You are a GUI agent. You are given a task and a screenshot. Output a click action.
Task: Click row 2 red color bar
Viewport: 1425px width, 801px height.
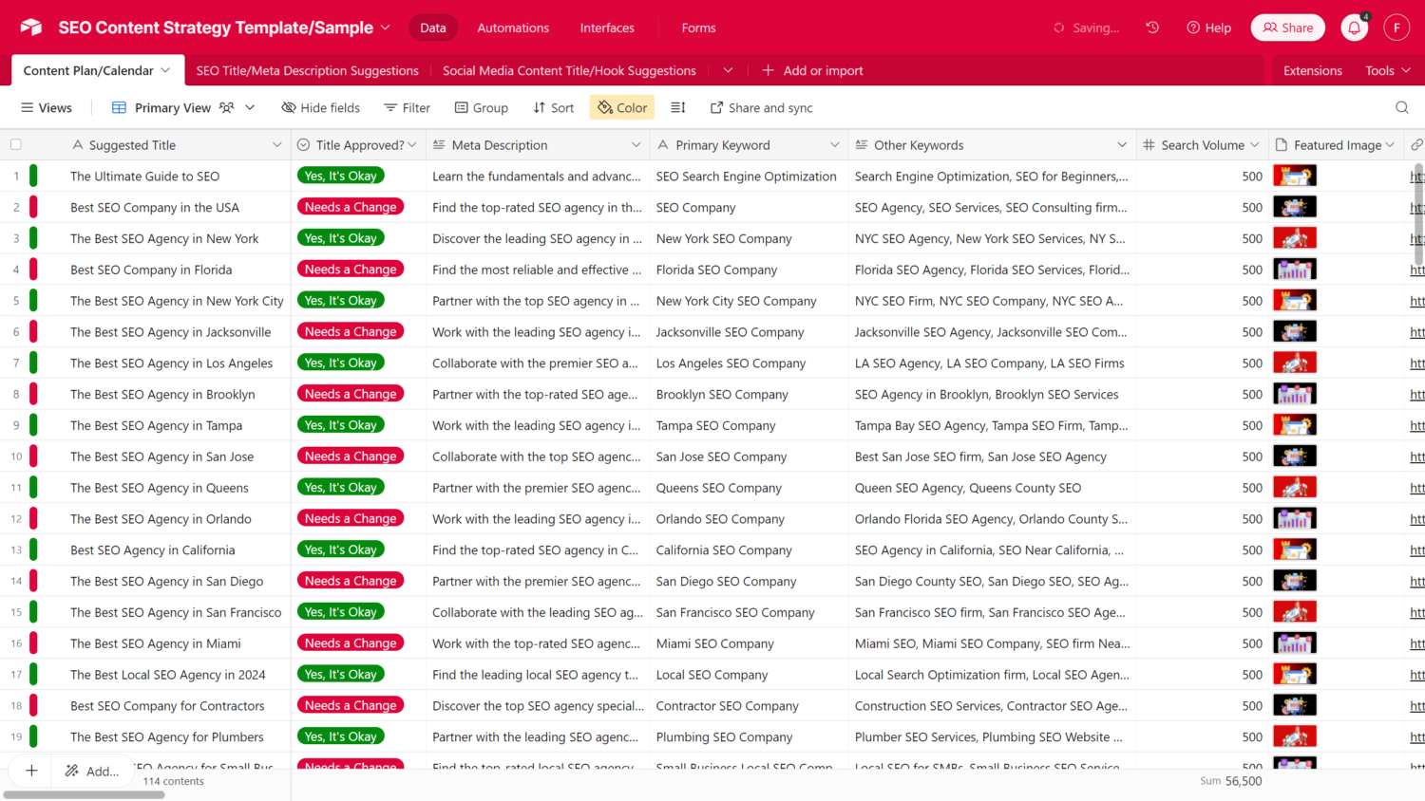(34, 207)
